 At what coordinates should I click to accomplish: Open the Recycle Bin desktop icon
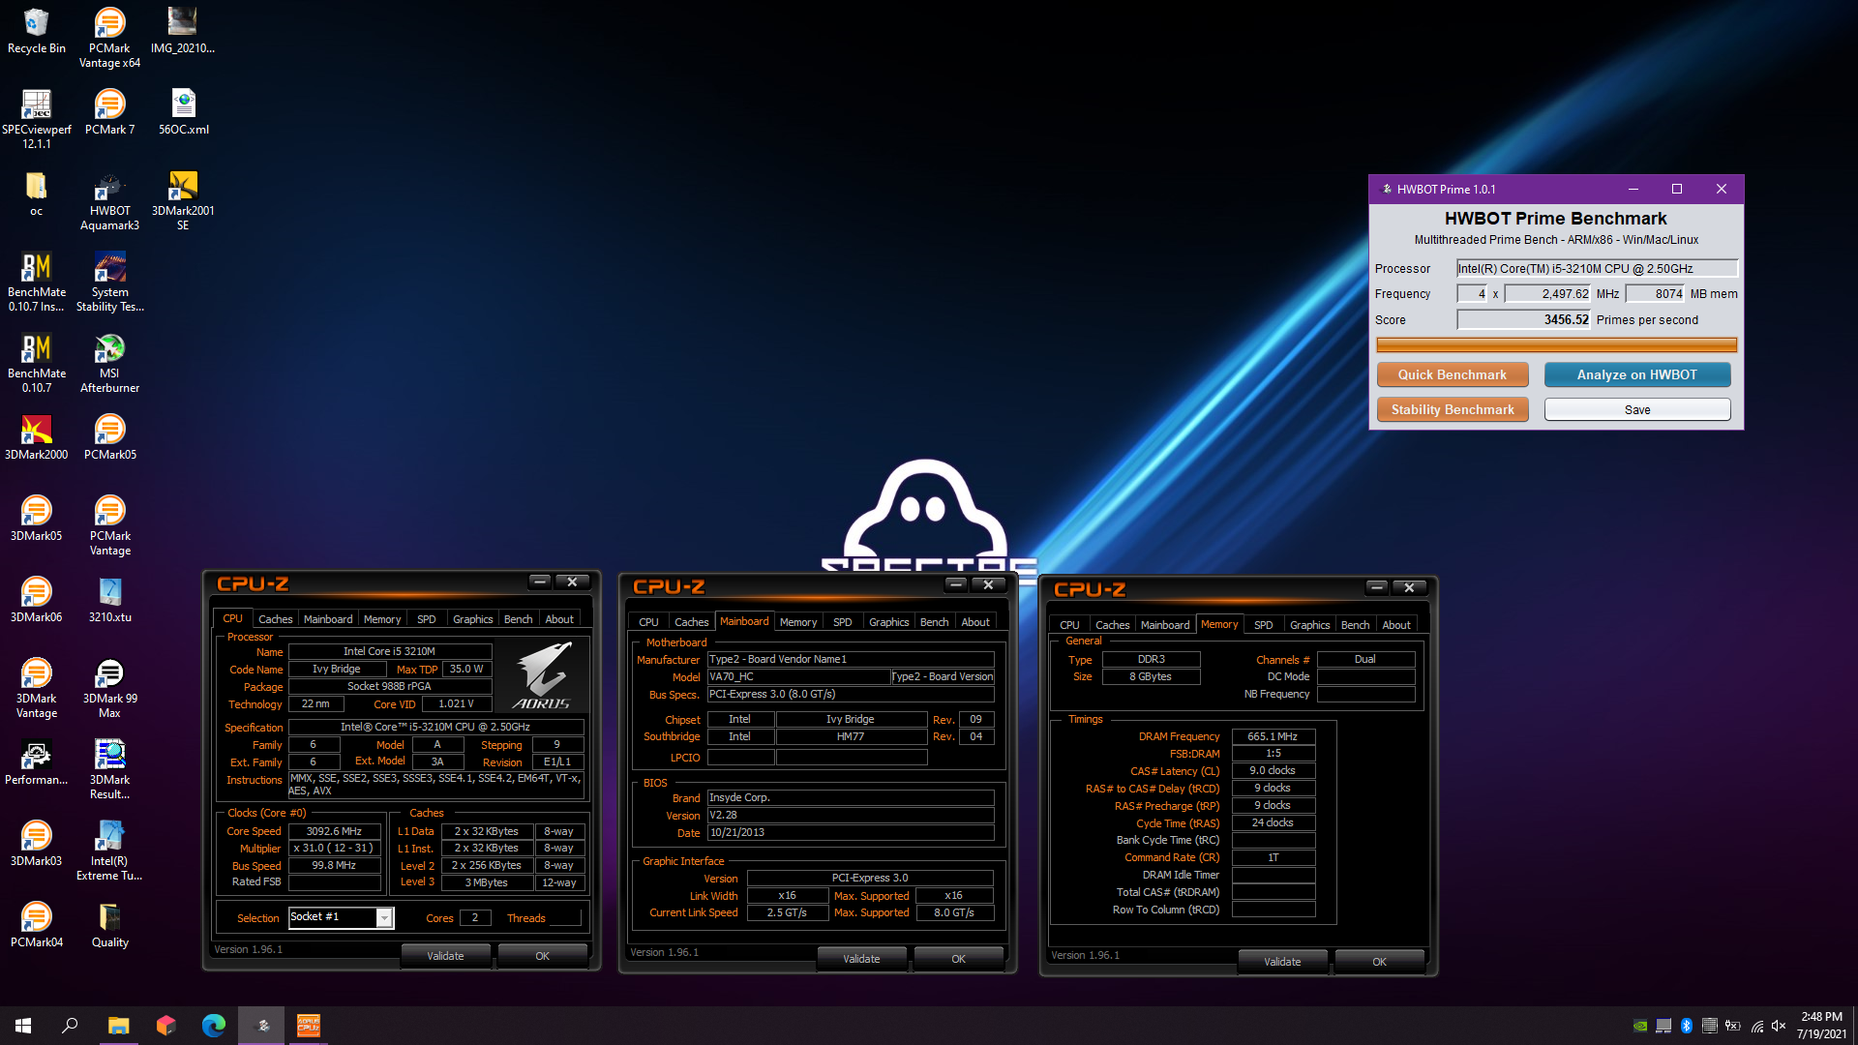coord(36,31)
